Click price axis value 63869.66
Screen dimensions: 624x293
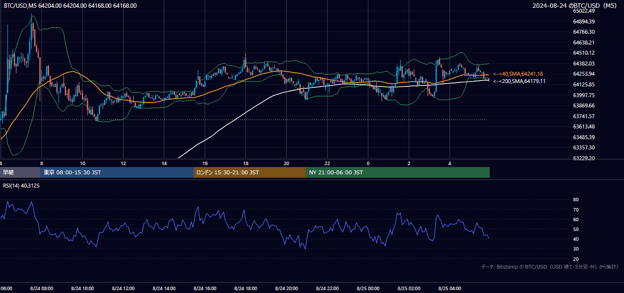pos(584,105)
